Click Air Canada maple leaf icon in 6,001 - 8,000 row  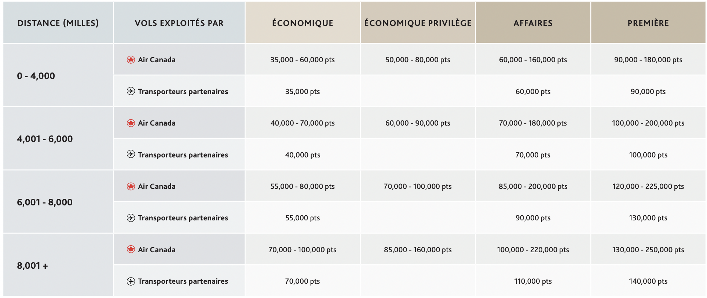[131, 186]
